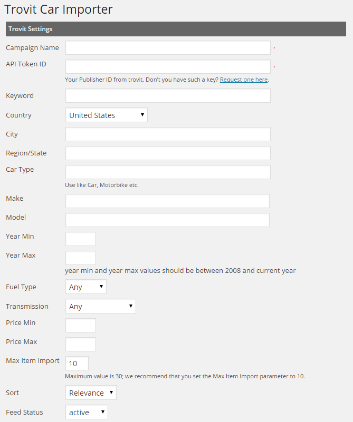The image size is (353, 422).
Task: Select the Model input field
Action: tap(167, 220)
